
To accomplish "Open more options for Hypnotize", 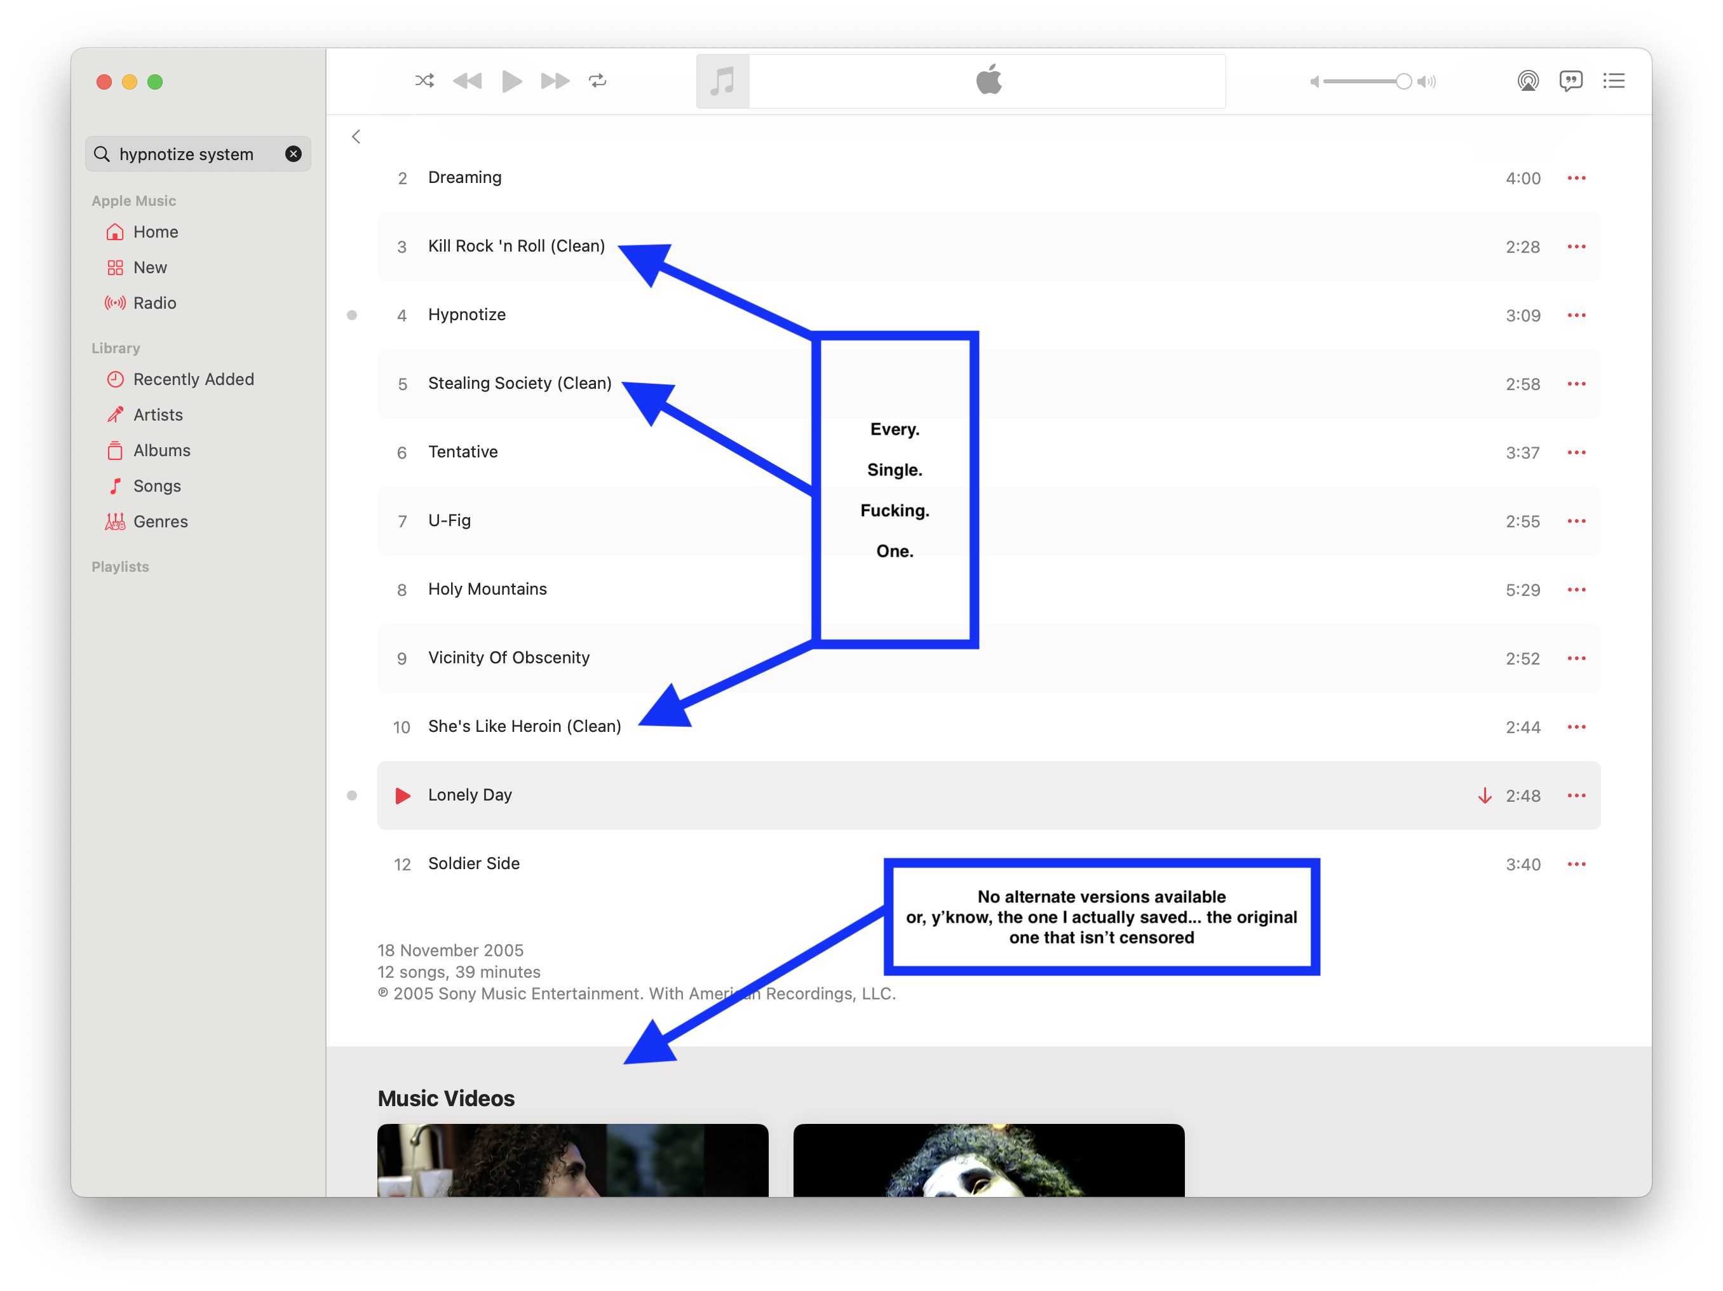I will coord(1577,316).
